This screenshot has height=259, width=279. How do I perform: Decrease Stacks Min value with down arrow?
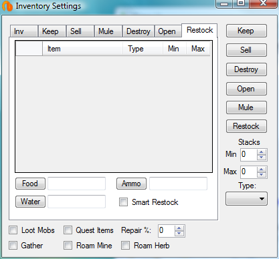262,158
